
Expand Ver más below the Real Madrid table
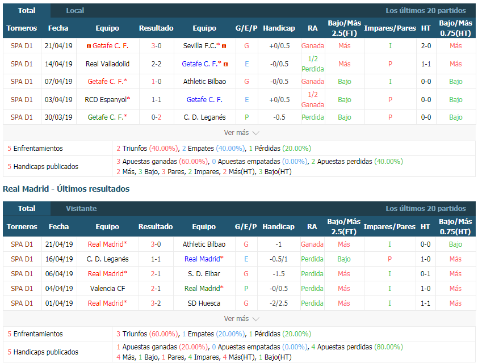point(241,319)
